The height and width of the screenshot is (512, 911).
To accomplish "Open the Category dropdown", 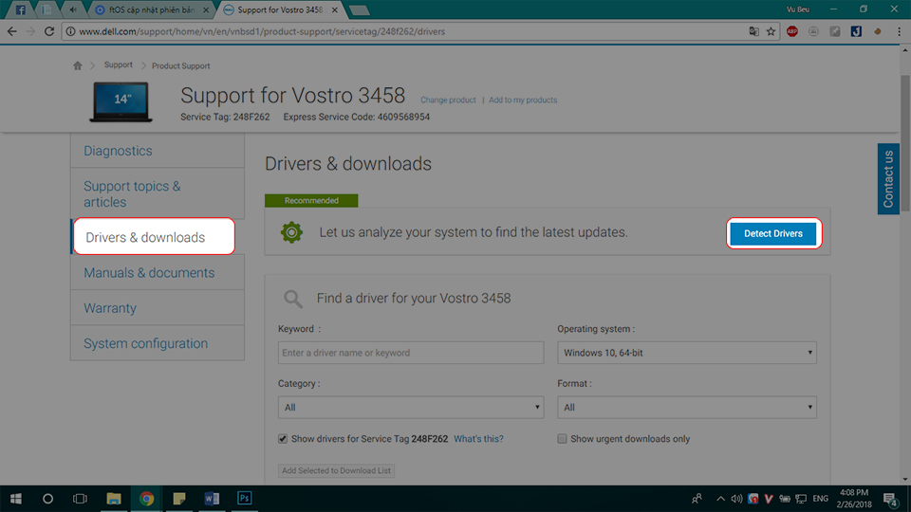I will 411,407.
